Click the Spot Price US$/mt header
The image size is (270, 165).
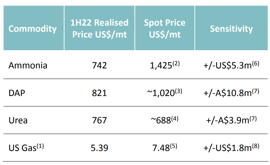coord(165,29)
